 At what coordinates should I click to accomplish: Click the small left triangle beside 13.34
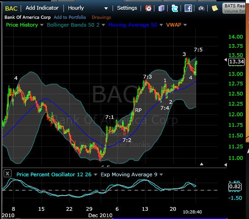pyautogui.click(x=226, y=60)
